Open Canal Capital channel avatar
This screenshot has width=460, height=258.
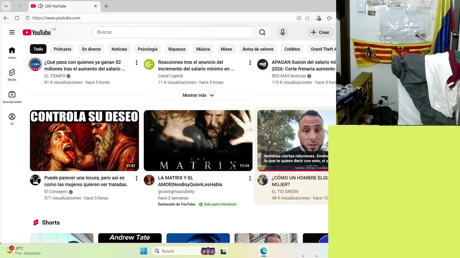tap(149, 64)
